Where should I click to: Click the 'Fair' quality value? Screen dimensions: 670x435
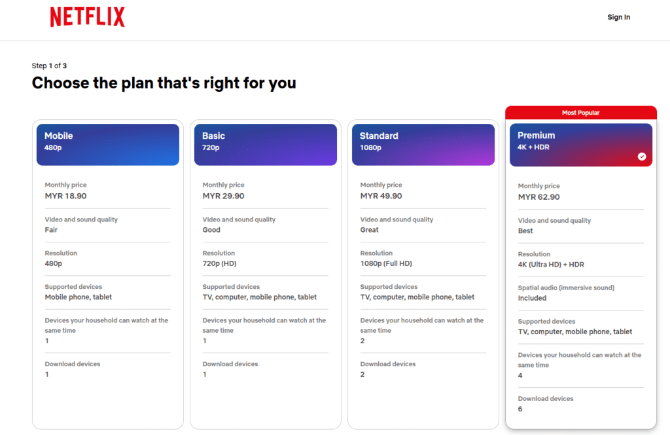(x=51, y=230)
